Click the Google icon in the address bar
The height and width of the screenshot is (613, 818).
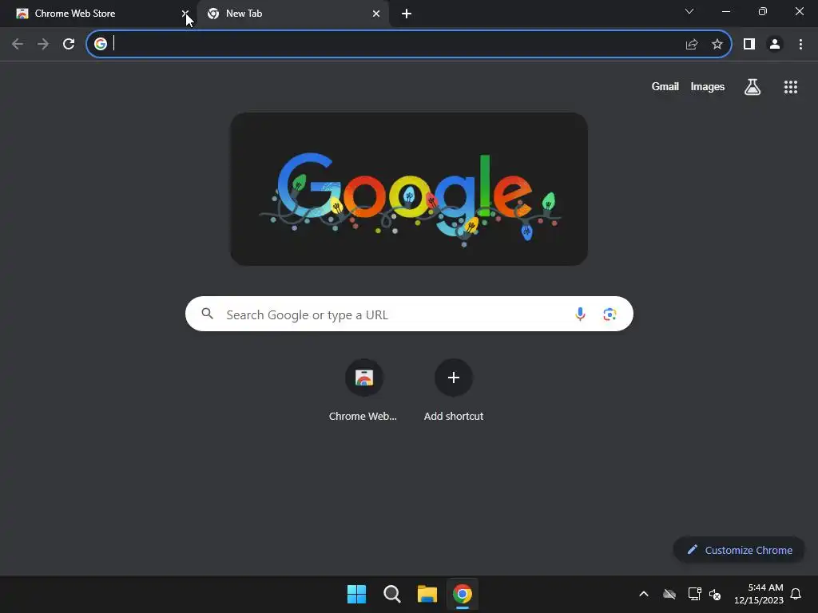(x=101, y=44)
